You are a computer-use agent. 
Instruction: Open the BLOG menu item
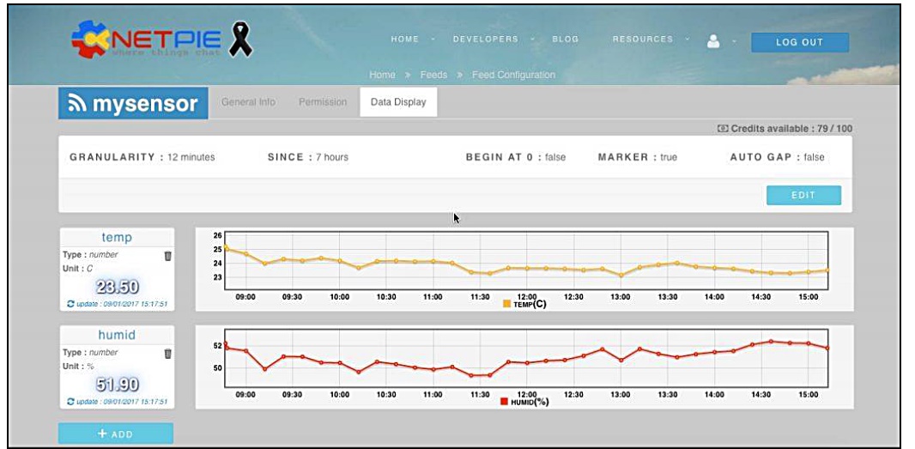point(565,39)
